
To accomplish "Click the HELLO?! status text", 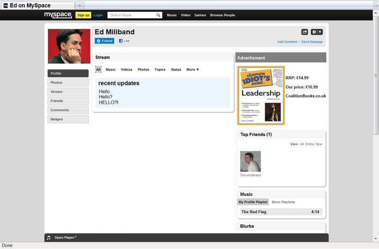I will click(x=108, y=102).
